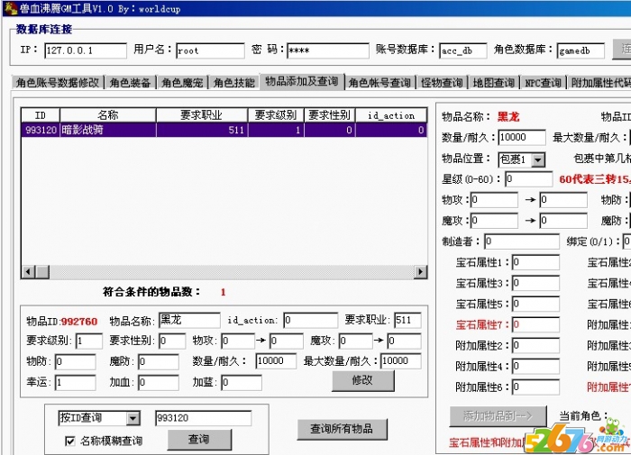Open the 怪物查询 tab

tap(442, 83)
